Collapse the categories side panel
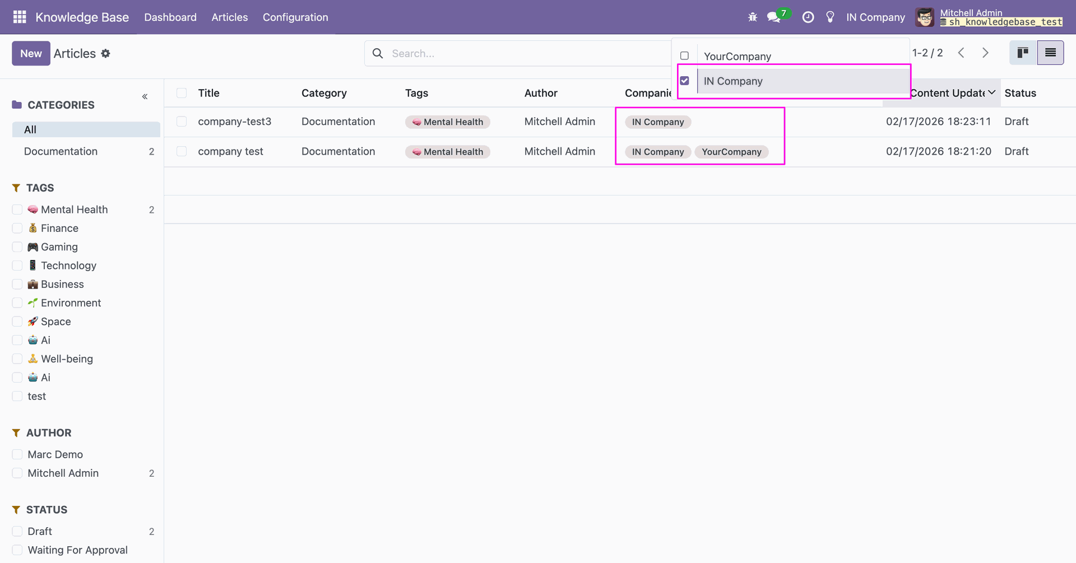Viewport: 1076px width, 563px height. pyautogui.click(x=145, y=96)
